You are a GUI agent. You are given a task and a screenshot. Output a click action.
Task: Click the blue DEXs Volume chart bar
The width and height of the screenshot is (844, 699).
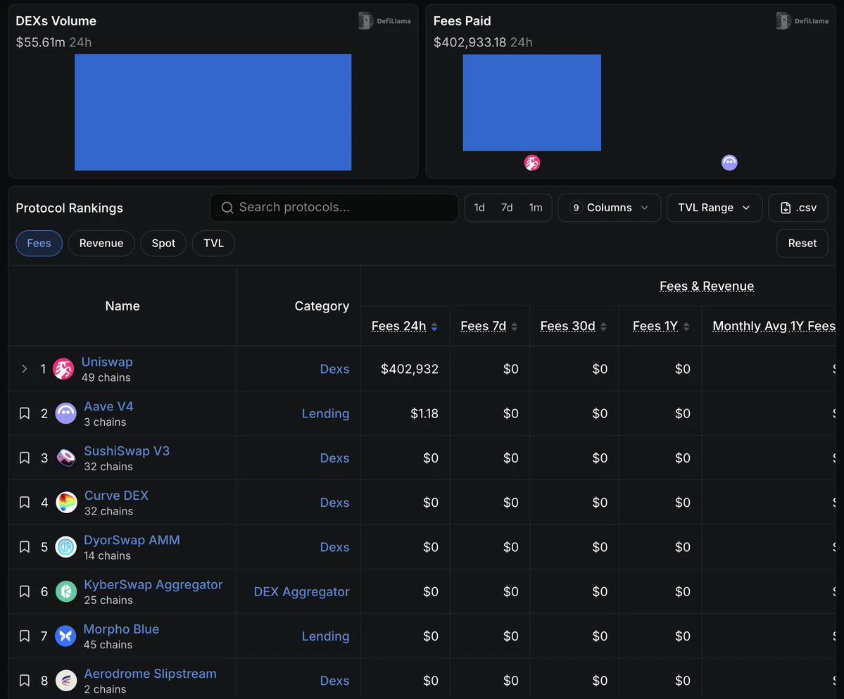pos(213,113)
